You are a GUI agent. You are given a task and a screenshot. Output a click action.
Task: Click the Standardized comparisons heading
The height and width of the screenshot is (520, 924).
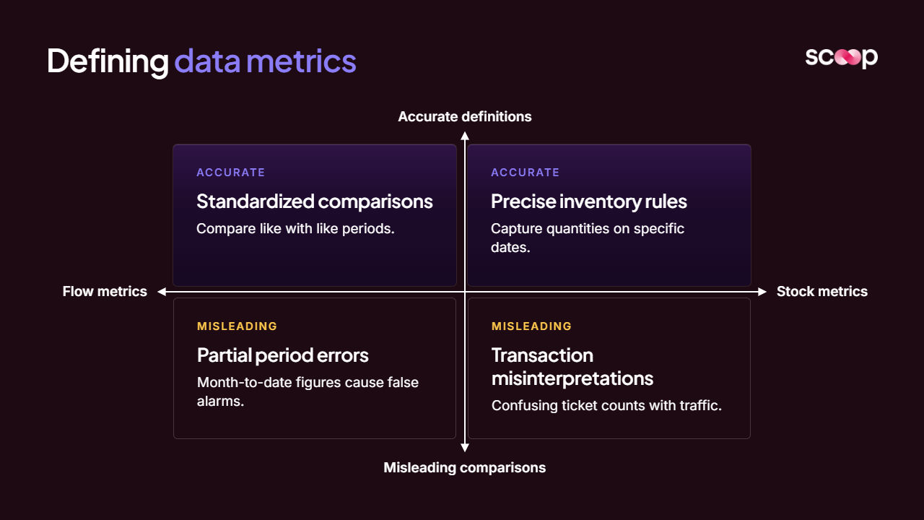[x=315, y=201]
